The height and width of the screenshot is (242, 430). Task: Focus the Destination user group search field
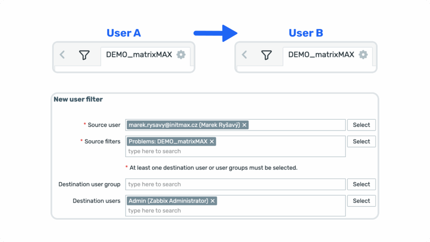(x=235, y=184)
